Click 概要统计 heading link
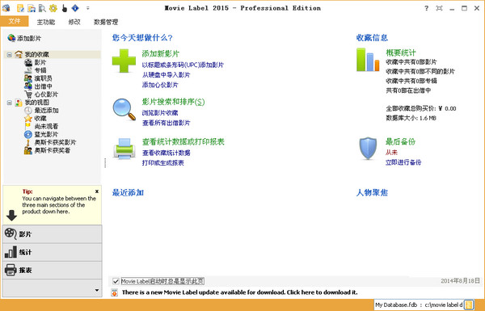This screenshot has width=485, height=311. 401,53
